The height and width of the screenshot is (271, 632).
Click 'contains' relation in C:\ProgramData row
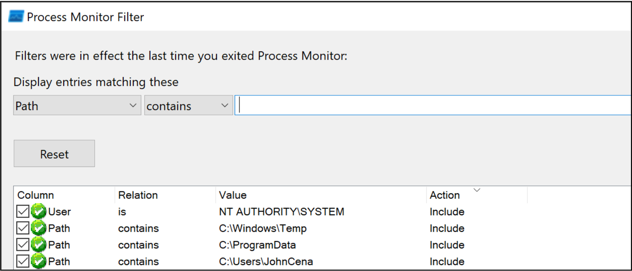tap(138, 245)
